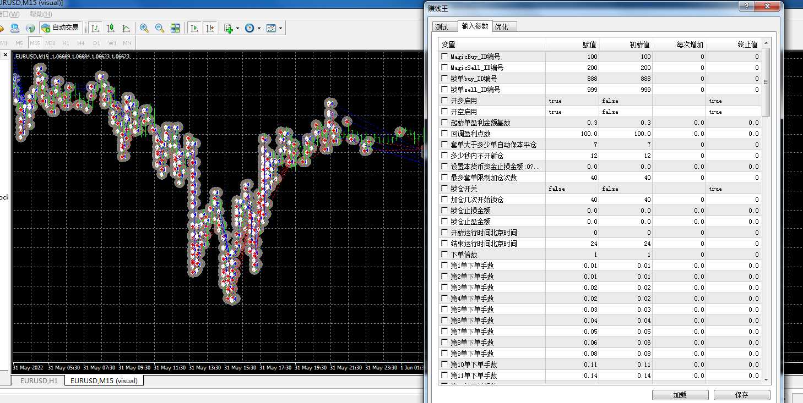This screenshot has height=403, width=803.
Task: Select the H4 timeframe
Action: point(81,43)
